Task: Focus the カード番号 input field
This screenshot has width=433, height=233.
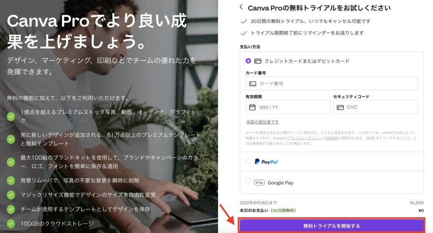Action: pyautogui.click(x=332, y=83)
